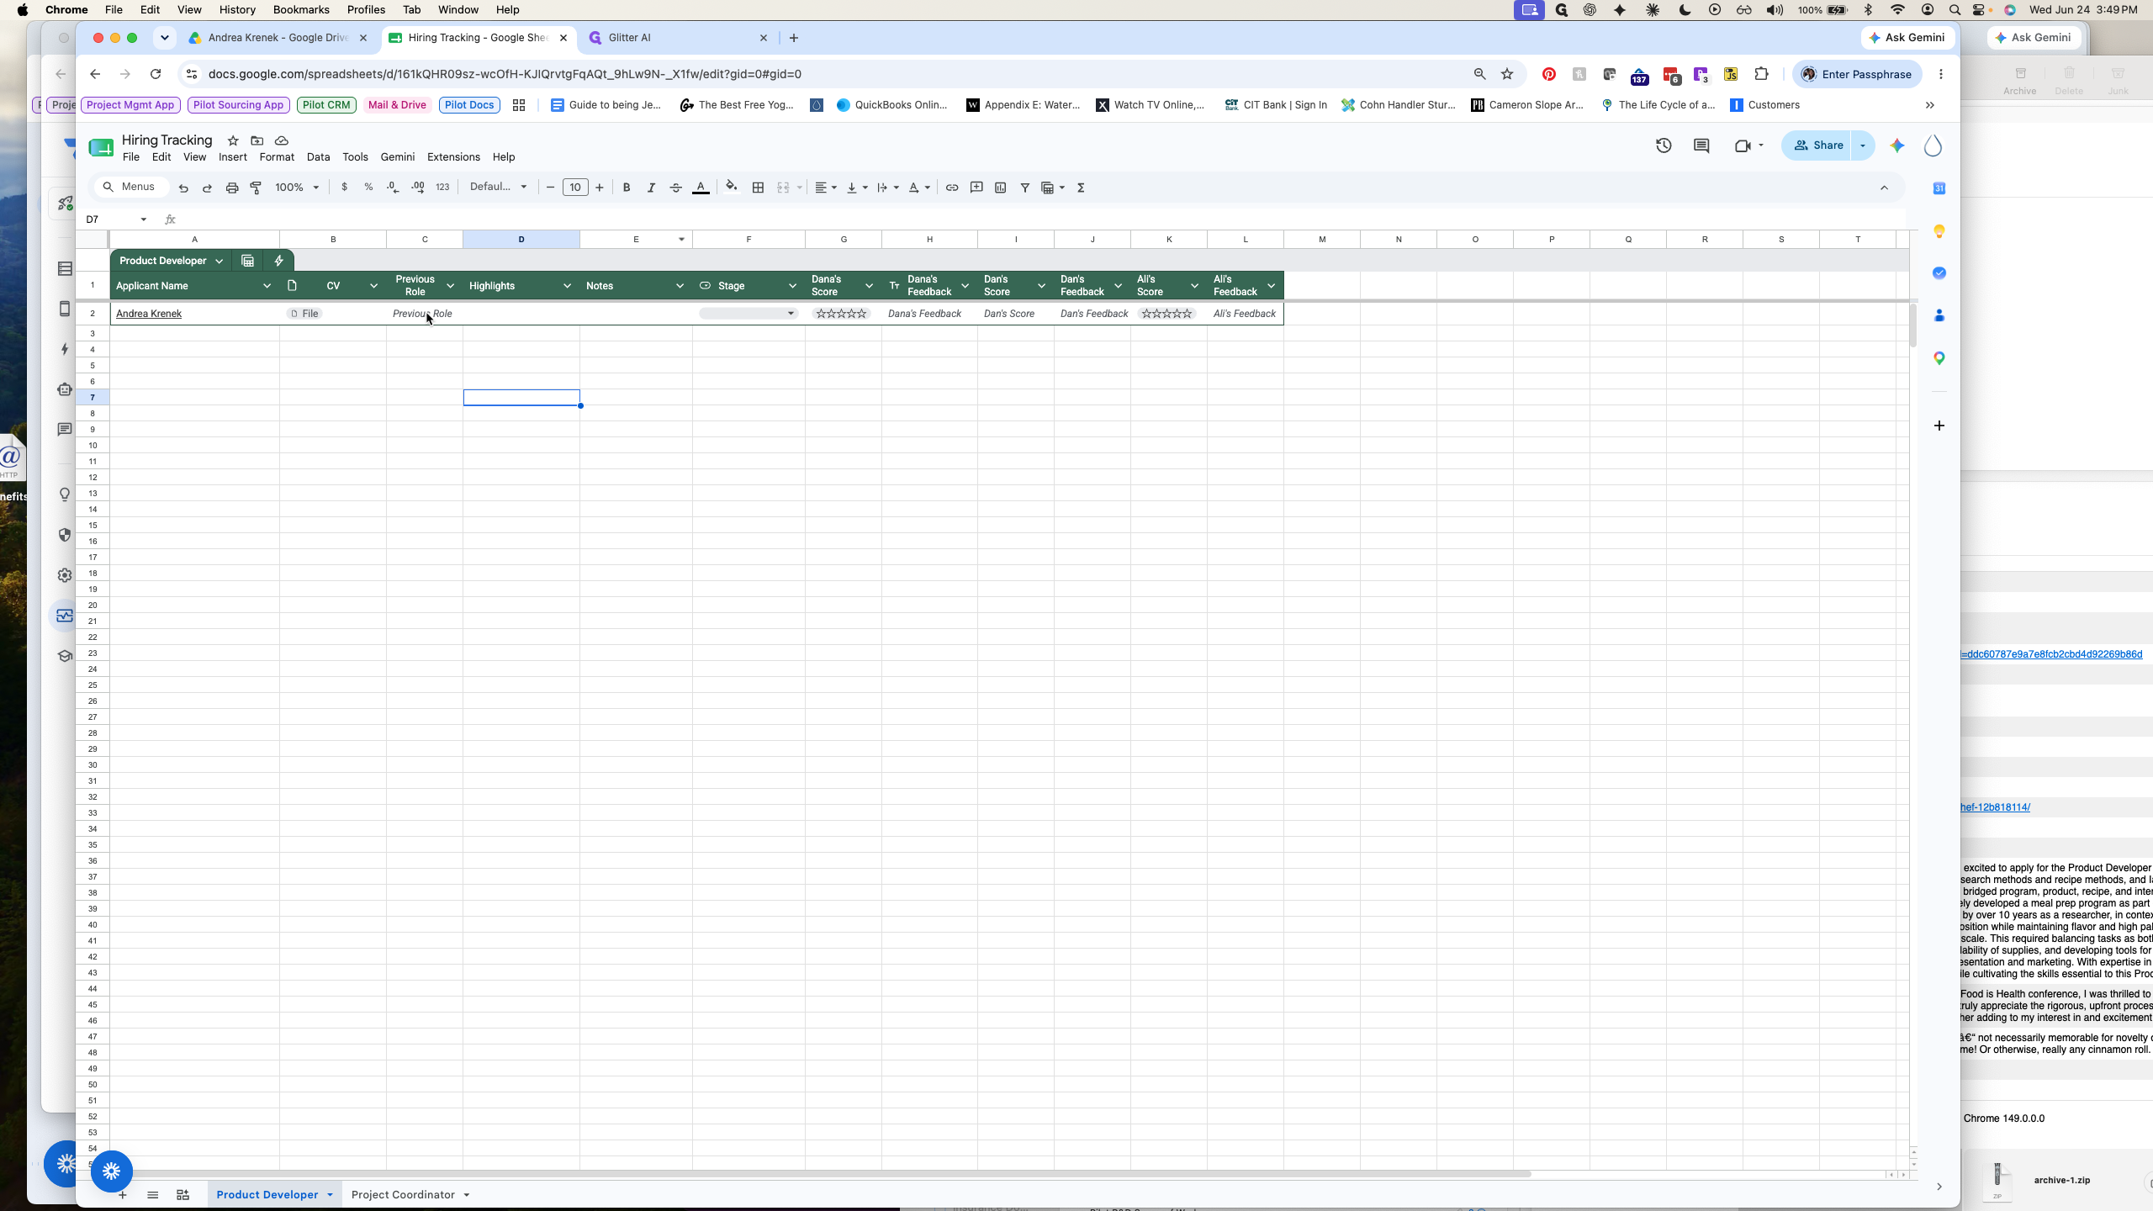
Task: Click Add Sheet plus button
Action: (123, 1195)
